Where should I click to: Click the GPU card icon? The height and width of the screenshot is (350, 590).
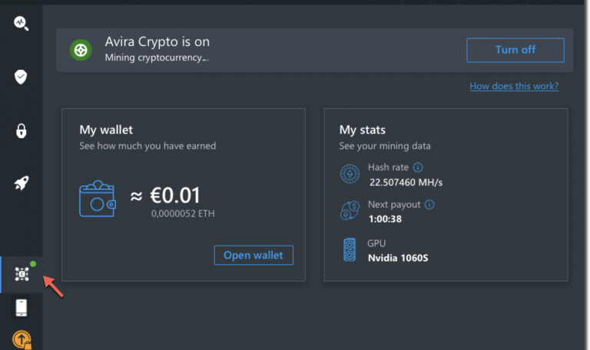[x=350, y=249]
